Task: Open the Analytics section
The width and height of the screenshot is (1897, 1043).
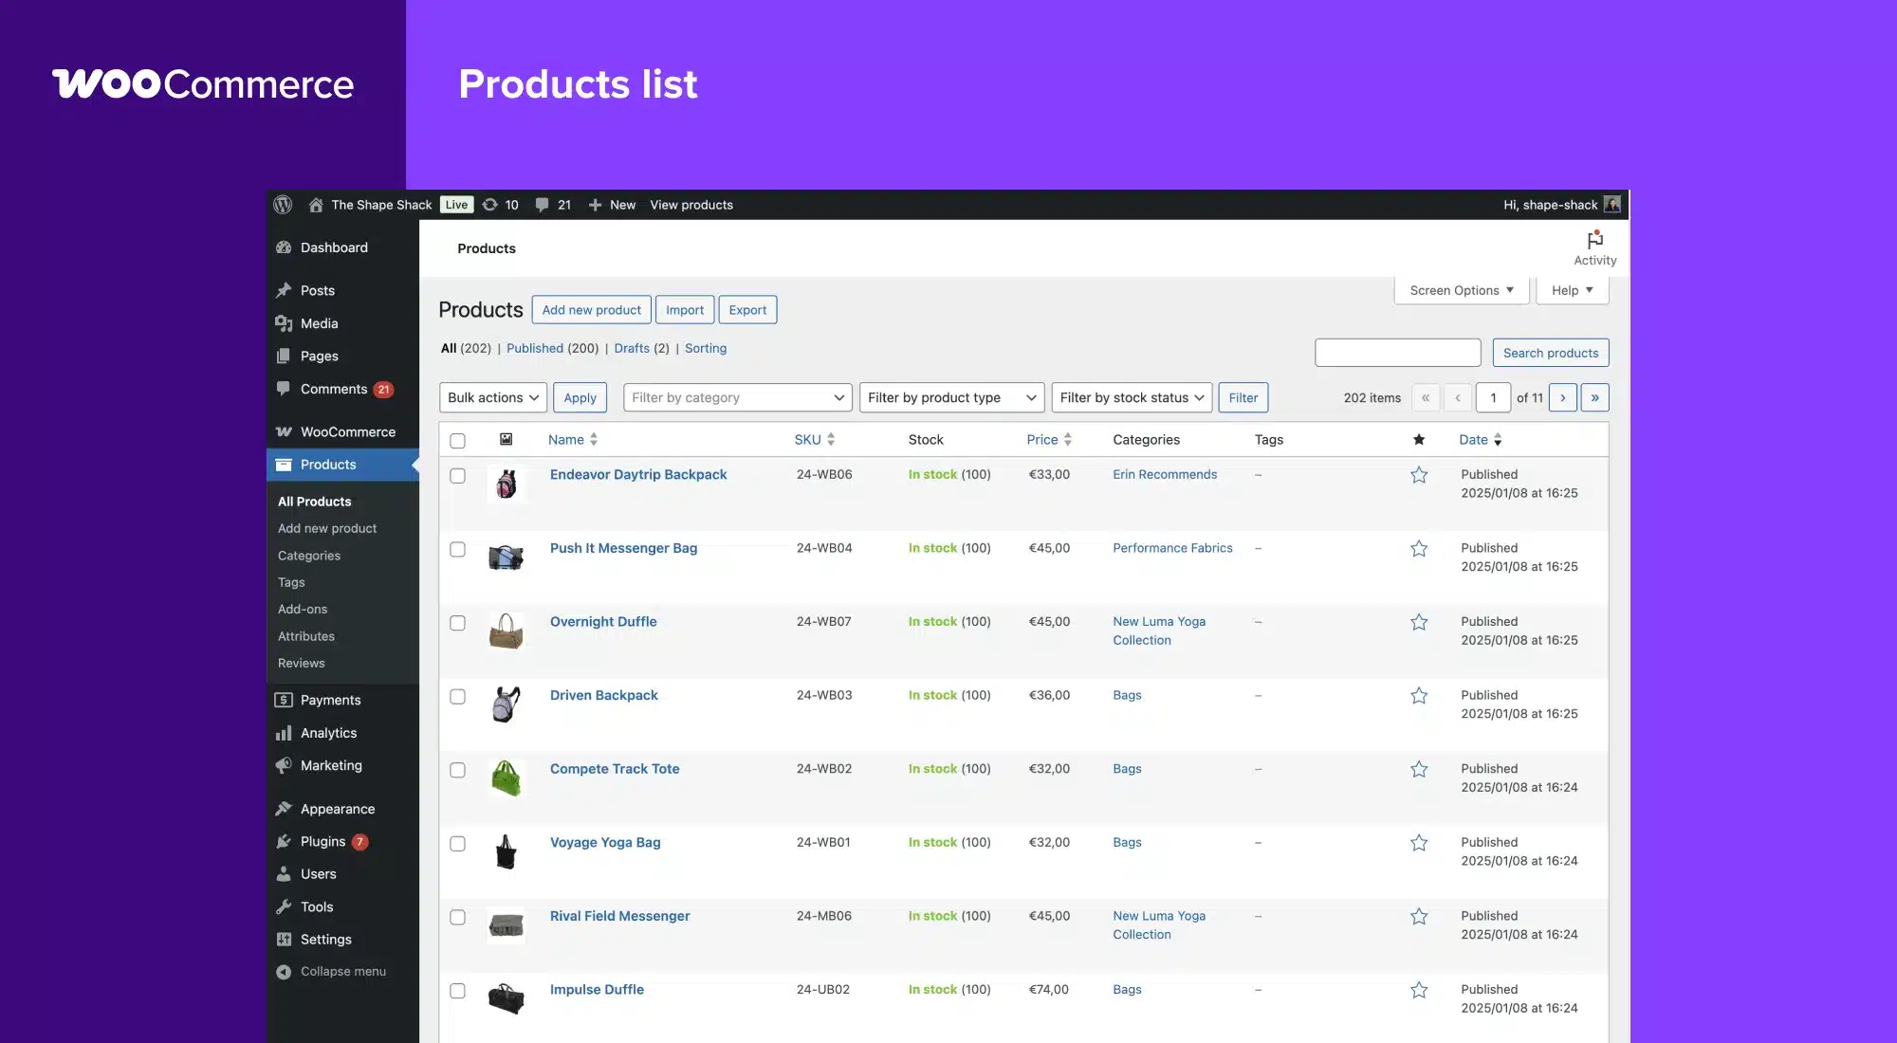Action: [327, 733]
